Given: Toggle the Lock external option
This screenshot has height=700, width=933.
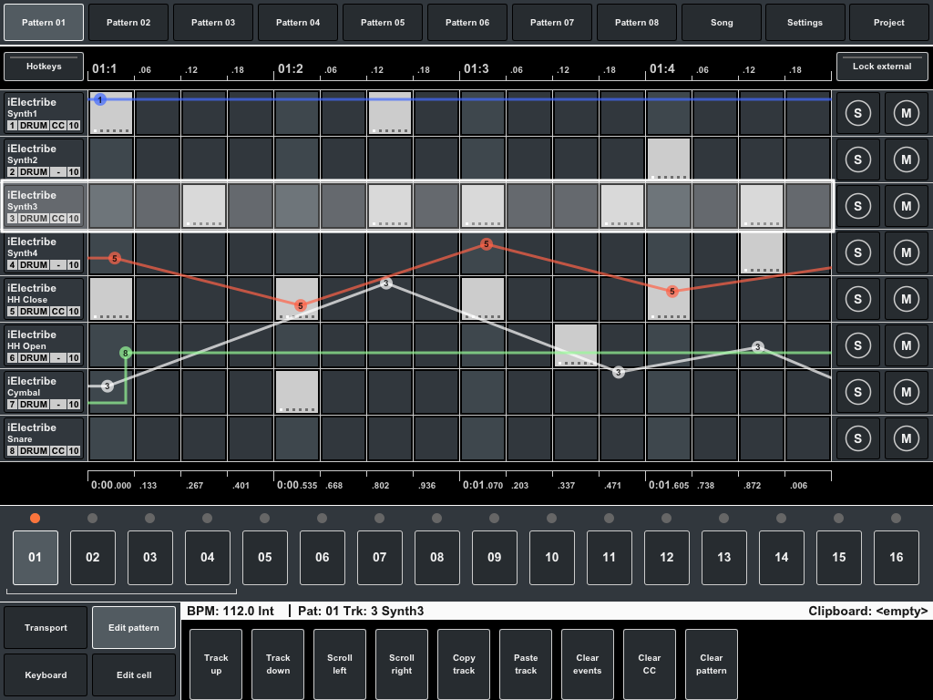Looking at the screenshot, I should 882,66.
